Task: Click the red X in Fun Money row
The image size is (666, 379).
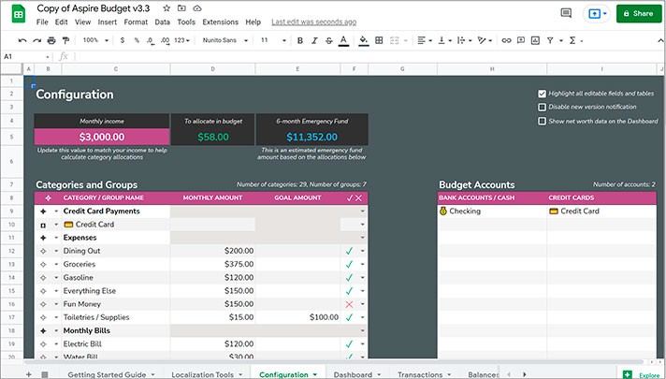Action: [x=349, y=304]
